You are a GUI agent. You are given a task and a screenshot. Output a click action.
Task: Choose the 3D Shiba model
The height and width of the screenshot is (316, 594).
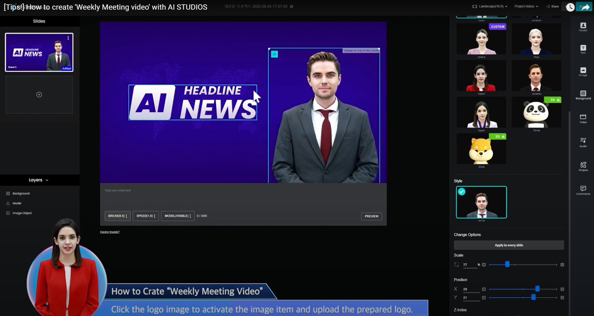pos(481,149)
